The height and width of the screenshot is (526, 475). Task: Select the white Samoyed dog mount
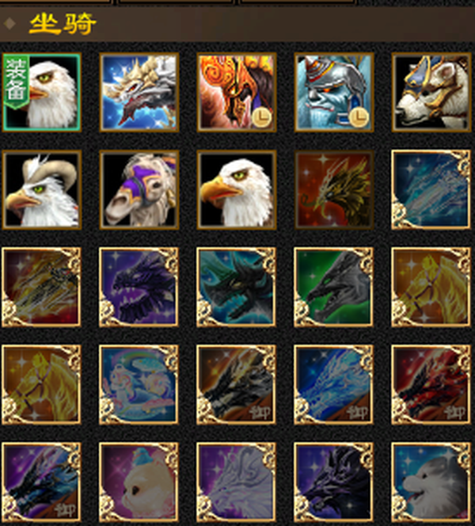[x=431, y=482]
